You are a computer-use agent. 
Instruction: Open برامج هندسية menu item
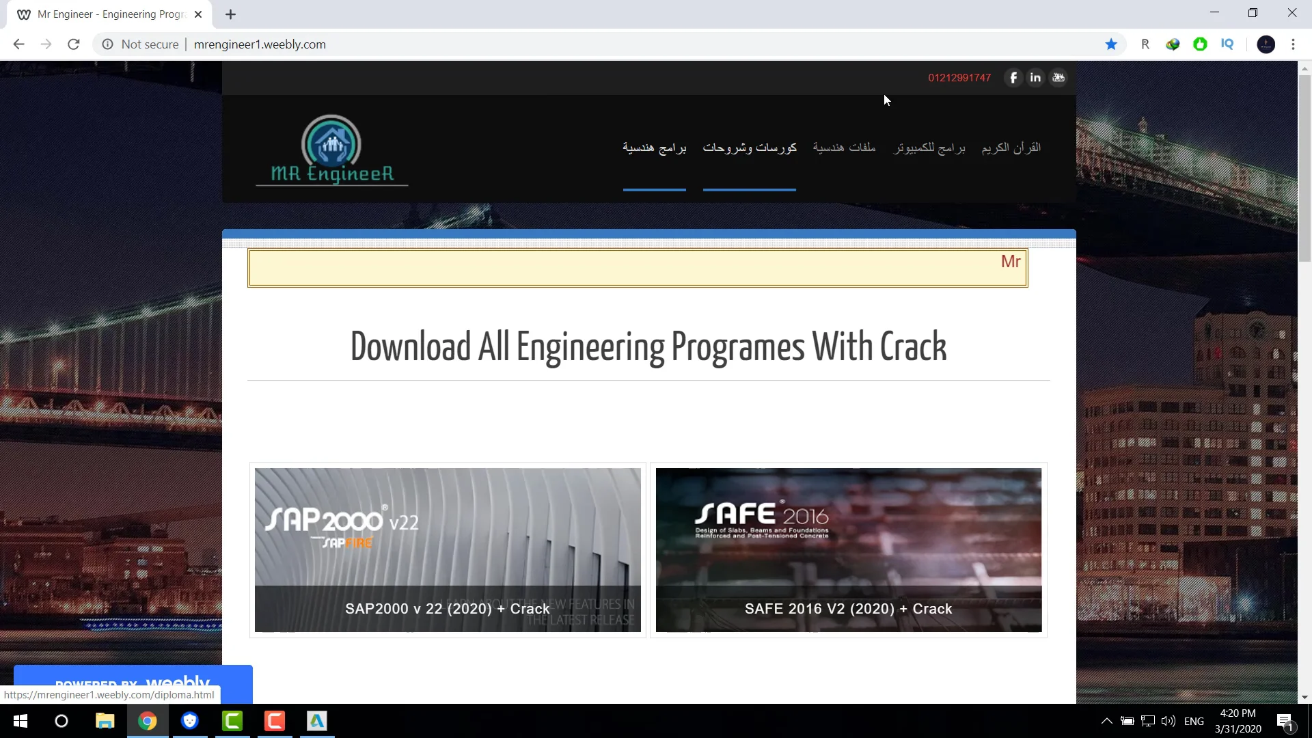click(x=655, y=148)
